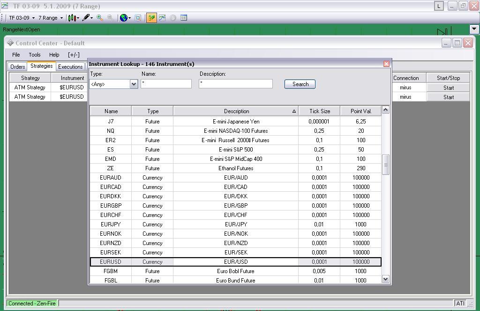Open the candlestick chart style picker
Viewport: 480px width, 311px height.
[73, 18]
